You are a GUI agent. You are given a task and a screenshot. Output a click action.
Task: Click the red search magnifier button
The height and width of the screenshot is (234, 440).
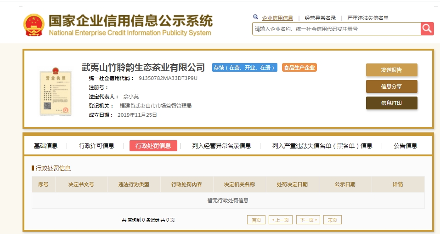(x=427, y=29)
